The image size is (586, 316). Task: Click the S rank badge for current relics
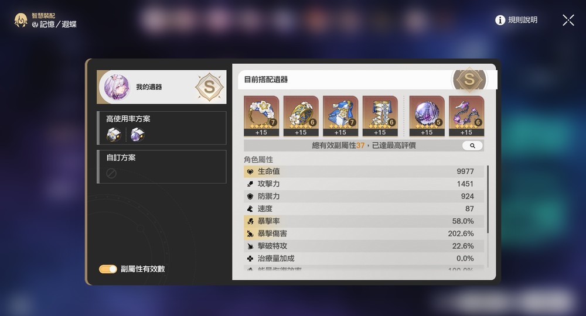469,79
